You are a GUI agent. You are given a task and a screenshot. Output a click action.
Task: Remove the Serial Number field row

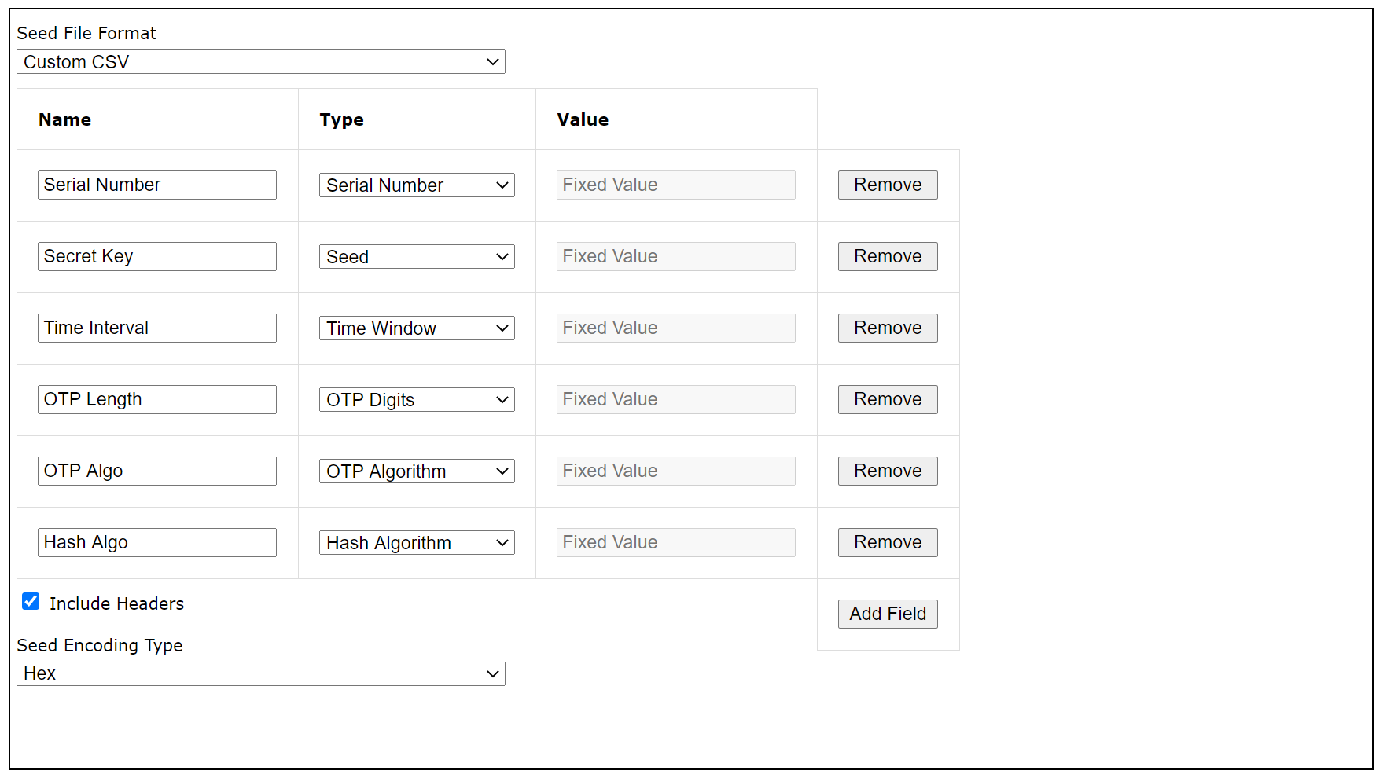point(888,185)
